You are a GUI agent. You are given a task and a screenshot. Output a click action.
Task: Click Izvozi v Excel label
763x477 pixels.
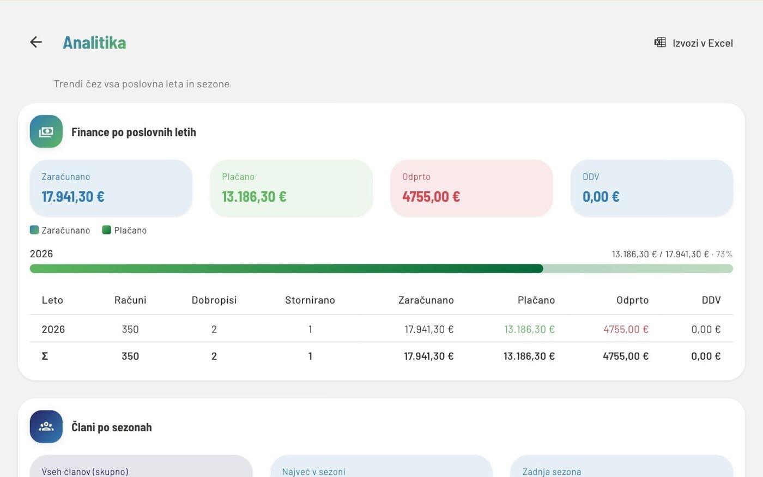click(703, 43)
